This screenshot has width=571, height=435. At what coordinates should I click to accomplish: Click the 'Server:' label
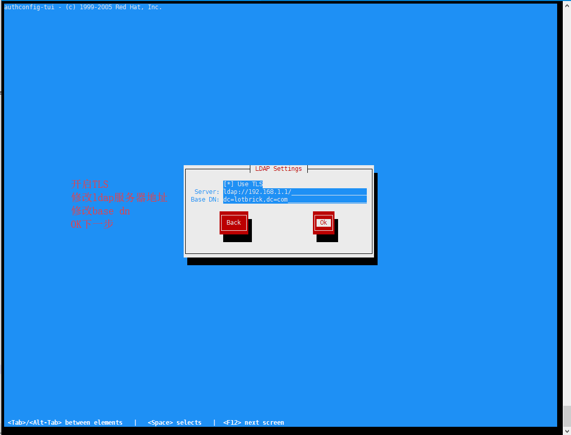pyautogui.click(x=206, y=192)
